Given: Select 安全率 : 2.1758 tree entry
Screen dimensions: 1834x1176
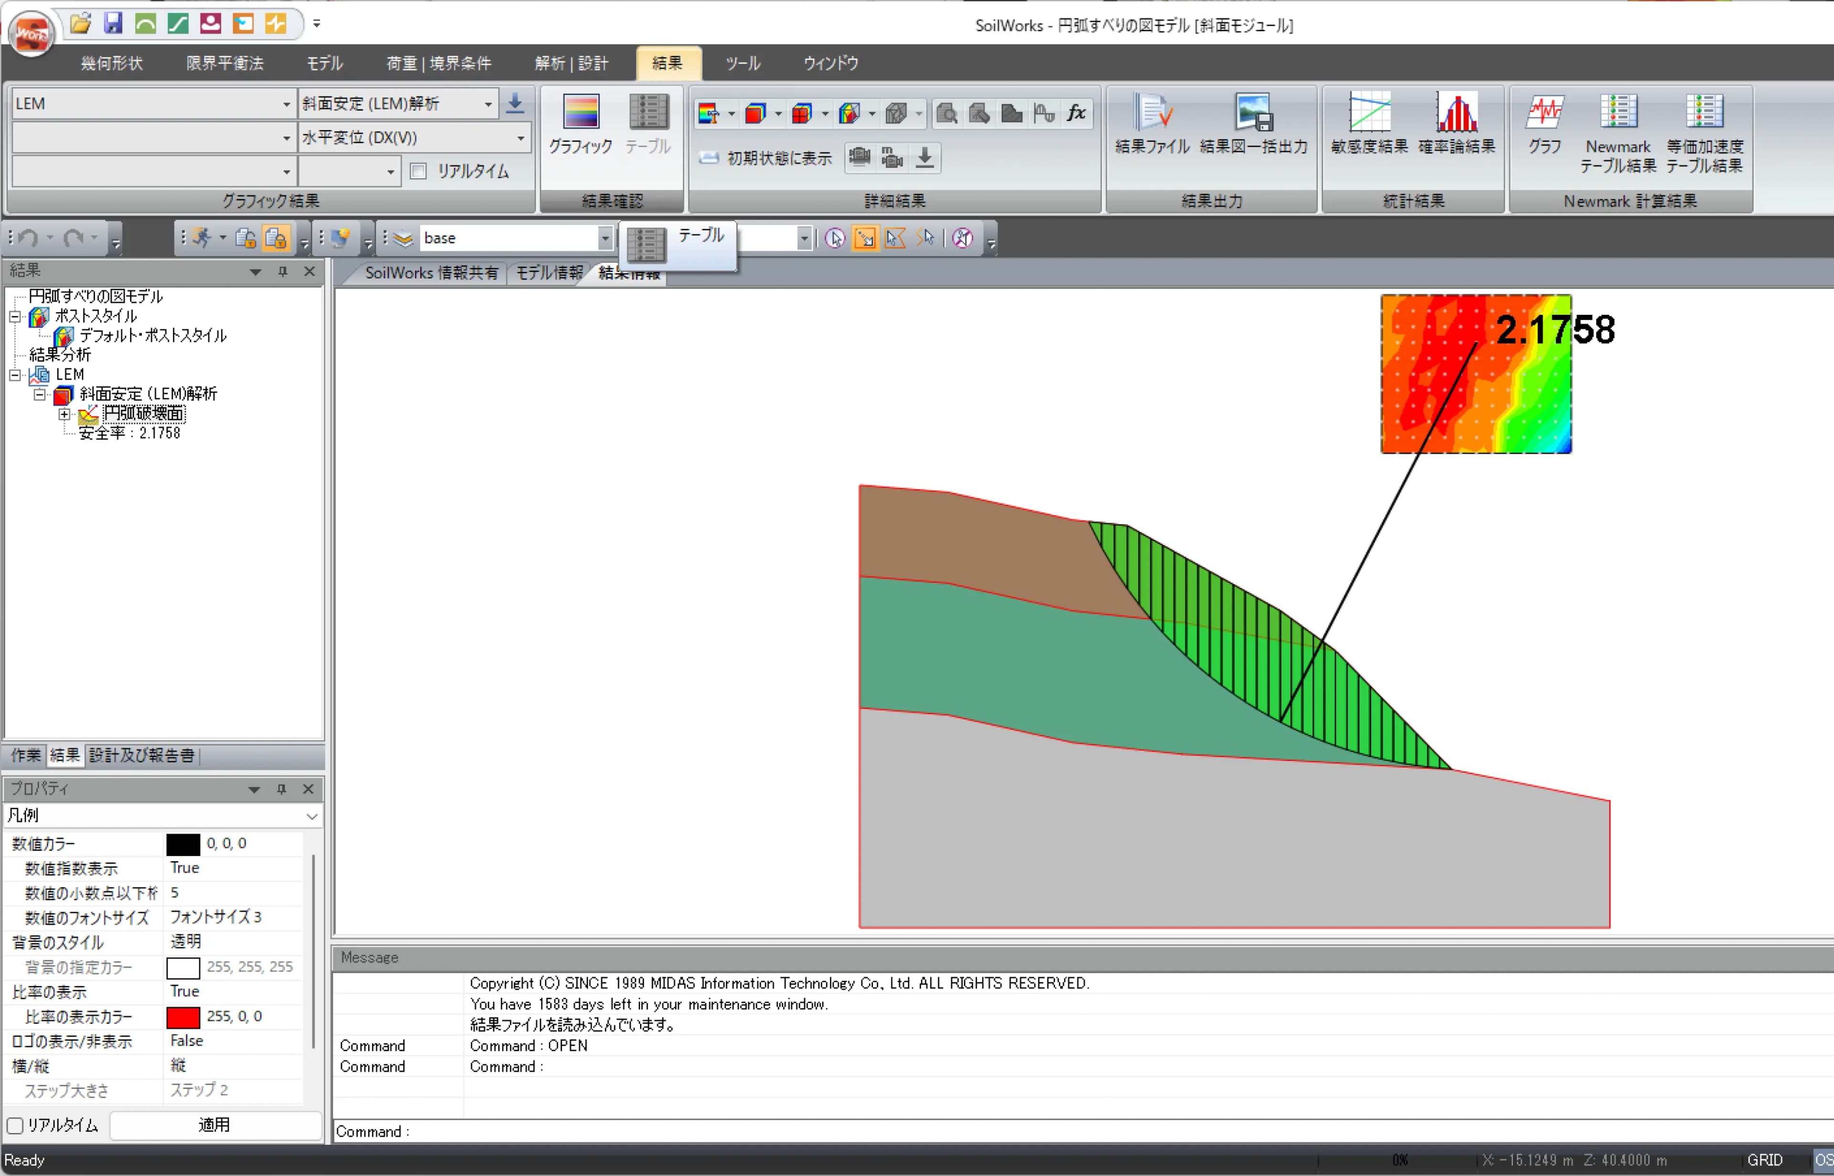Looking at the screenshot, I should pos(129,433).
